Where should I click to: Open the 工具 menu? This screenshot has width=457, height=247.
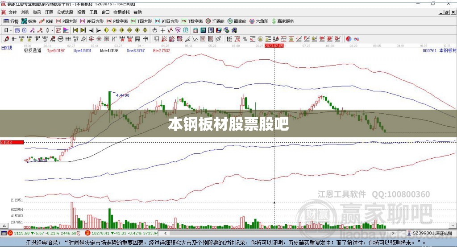pyautogui.click(x=93, y=12)
